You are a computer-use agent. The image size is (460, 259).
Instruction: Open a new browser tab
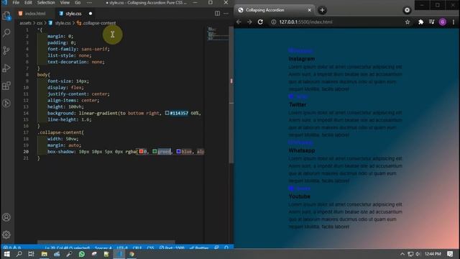click(x=322, y=10)
